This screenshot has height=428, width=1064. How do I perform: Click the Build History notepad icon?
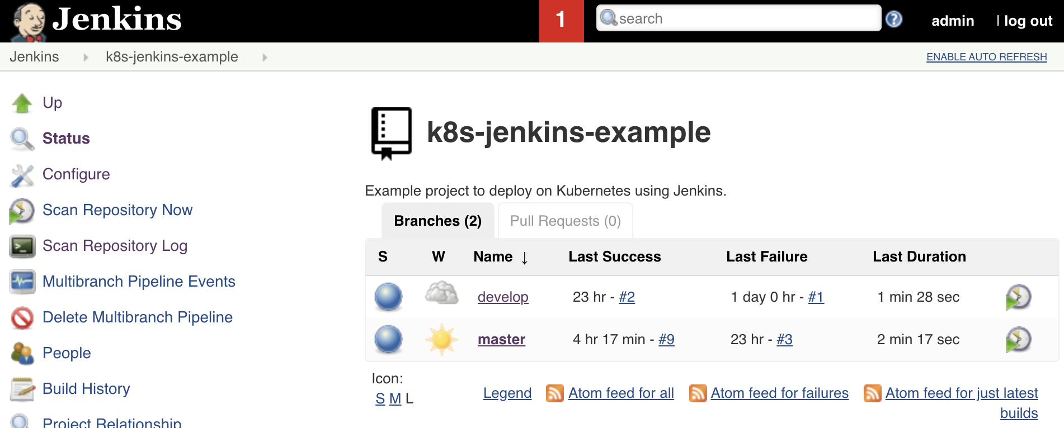tap(22, 389)
